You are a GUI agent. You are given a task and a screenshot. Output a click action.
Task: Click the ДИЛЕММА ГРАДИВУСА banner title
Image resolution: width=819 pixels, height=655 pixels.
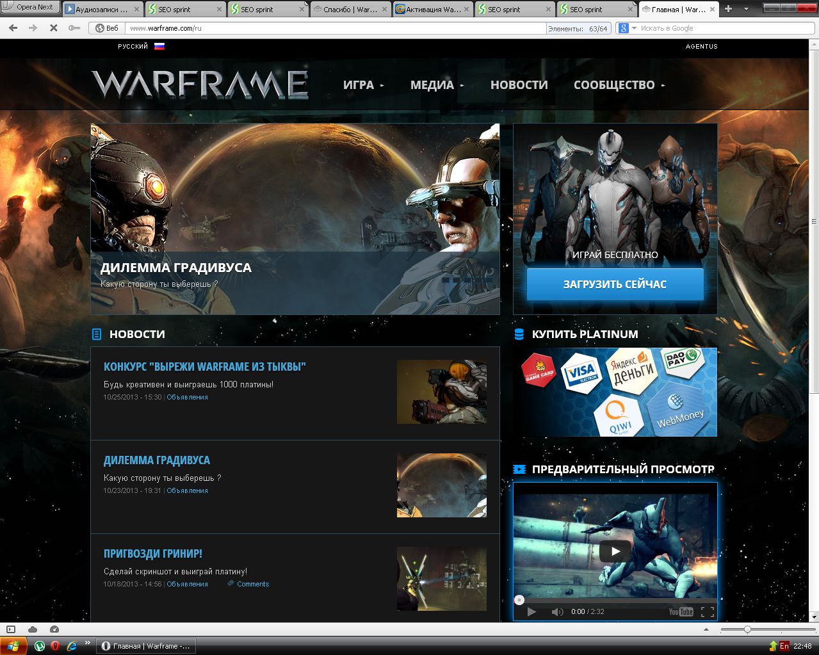tap(176, 268)
